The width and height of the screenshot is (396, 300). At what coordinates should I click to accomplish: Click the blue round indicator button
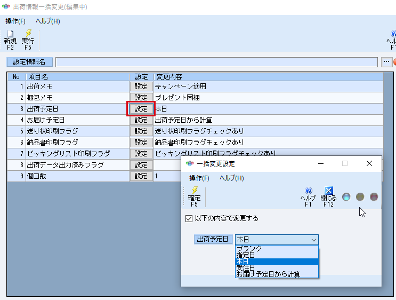point(346,197)
